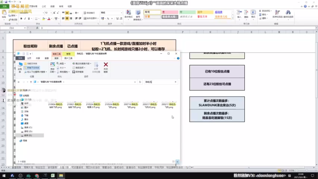
Task: Apply center horizontal alignment in Excel ribbon
Action: [x=67, y=18]
